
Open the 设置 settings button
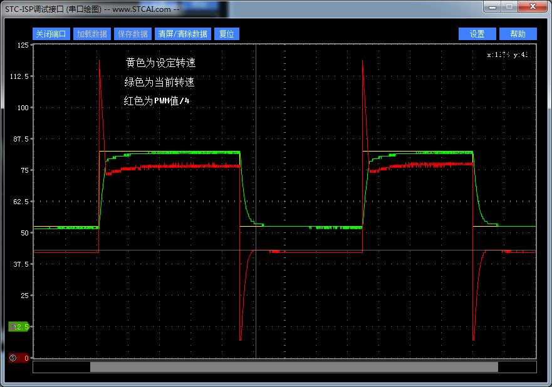point(477,34)
